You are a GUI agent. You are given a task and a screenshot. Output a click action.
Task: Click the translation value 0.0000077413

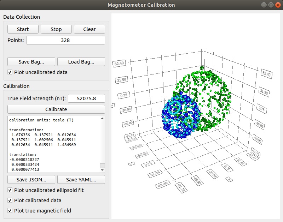click(25, 169)
